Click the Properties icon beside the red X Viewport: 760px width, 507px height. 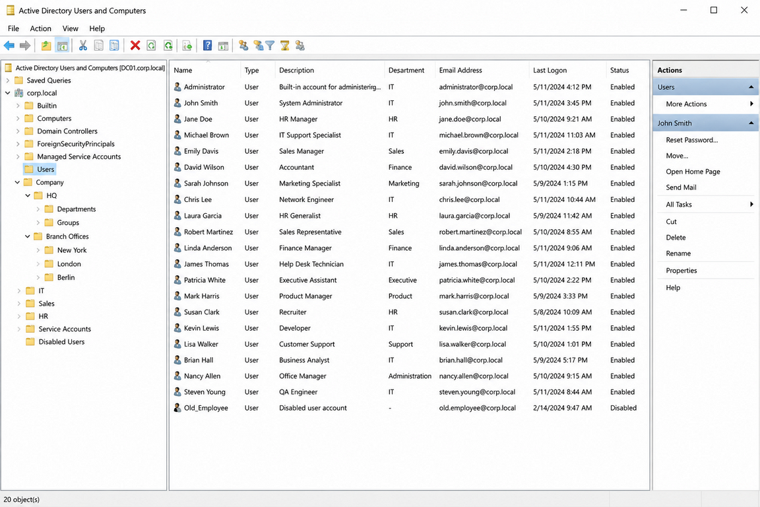point(151,46)
